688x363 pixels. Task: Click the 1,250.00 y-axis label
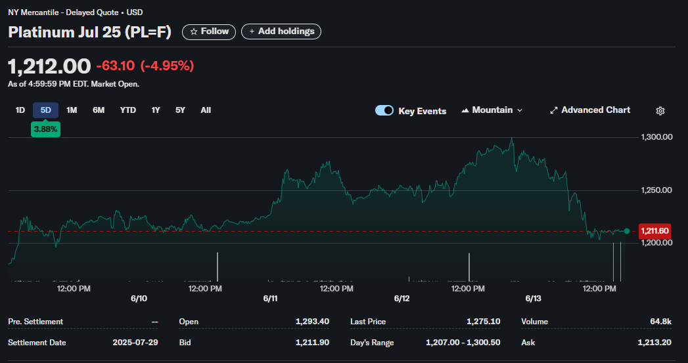(657, 190)
